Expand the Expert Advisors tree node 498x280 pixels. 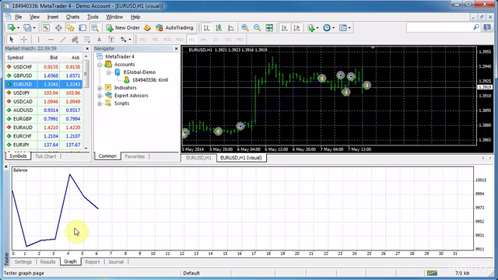point(100,96)
